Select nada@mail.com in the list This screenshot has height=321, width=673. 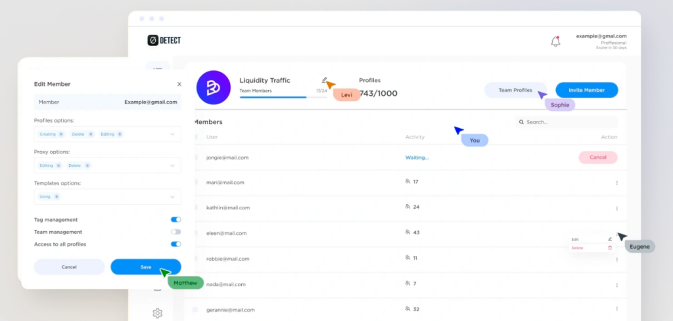pos(226,284)
